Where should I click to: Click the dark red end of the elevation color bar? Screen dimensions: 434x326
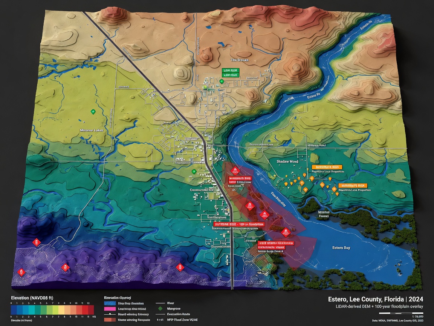click(91, 310)
